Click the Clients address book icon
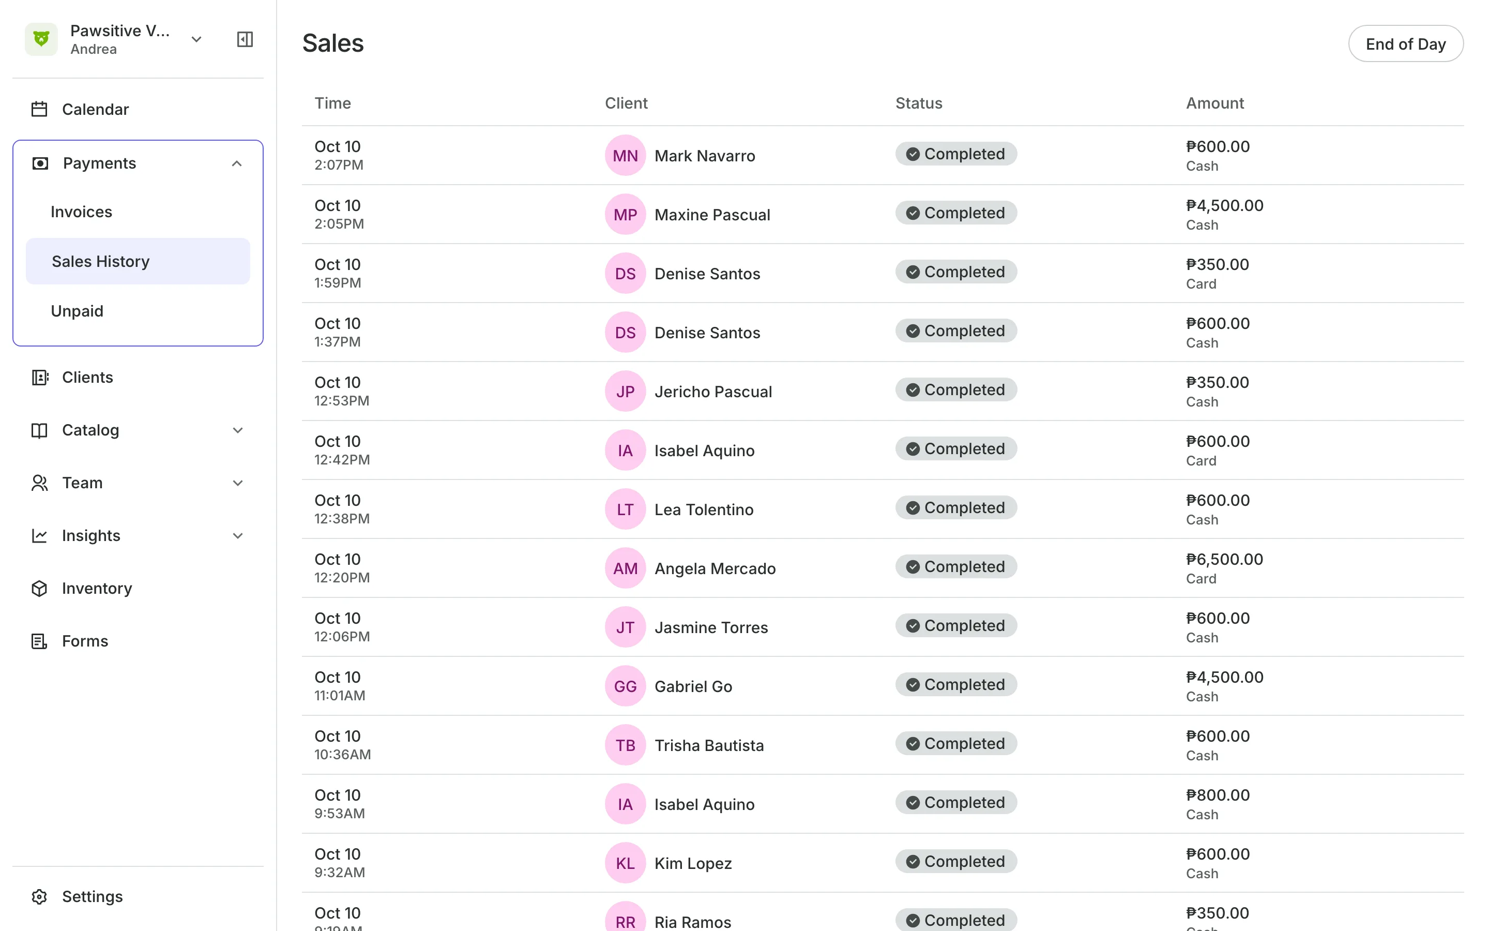Screen dimensions: 1489x931 (39, 378)
